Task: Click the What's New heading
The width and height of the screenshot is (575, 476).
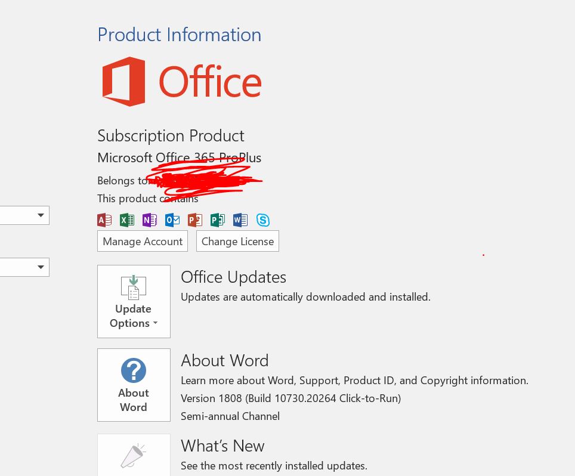Action: pyautogui.click(x=222, y=446)
